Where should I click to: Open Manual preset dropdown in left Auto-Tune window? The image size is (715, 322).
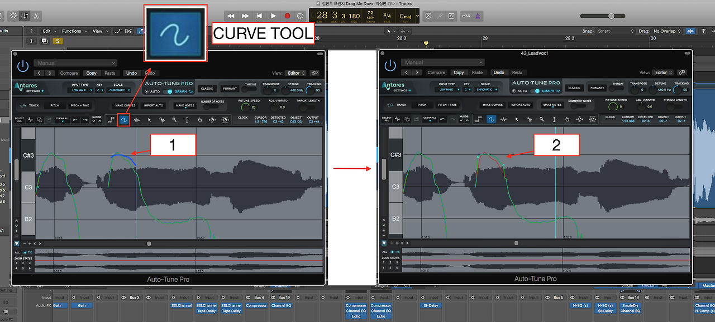(x=75, y=64)
